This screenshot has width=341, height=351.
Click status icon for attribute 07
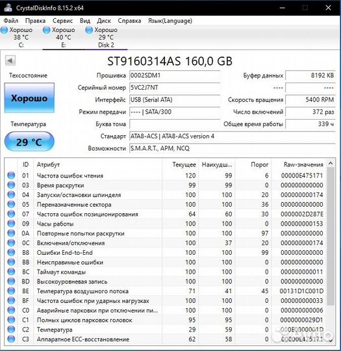tap(11, 214)
